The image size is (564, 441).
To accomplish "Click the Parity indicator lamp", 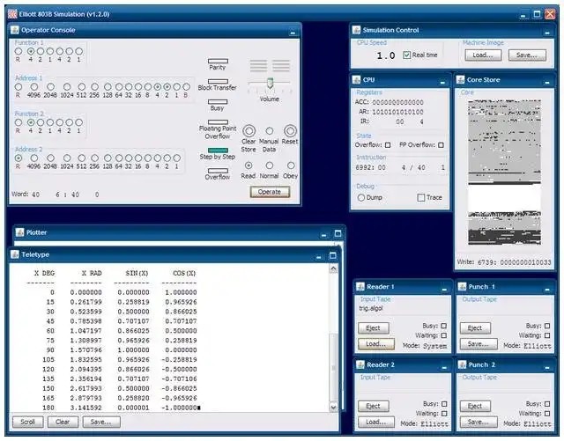I will click(218, 61).
